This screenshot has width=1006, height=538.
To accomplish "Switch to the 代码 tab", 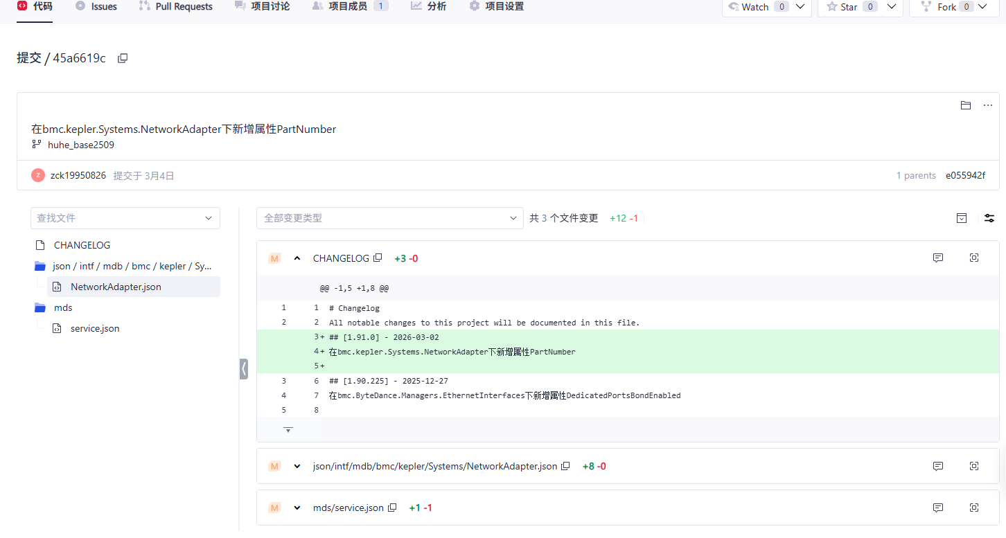I will pos(34,6).
